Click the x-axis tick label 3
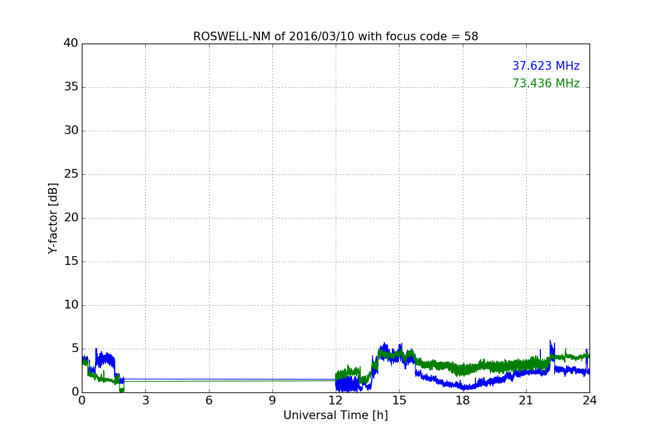Screen dimensions: 655x436 pos(145,401)
